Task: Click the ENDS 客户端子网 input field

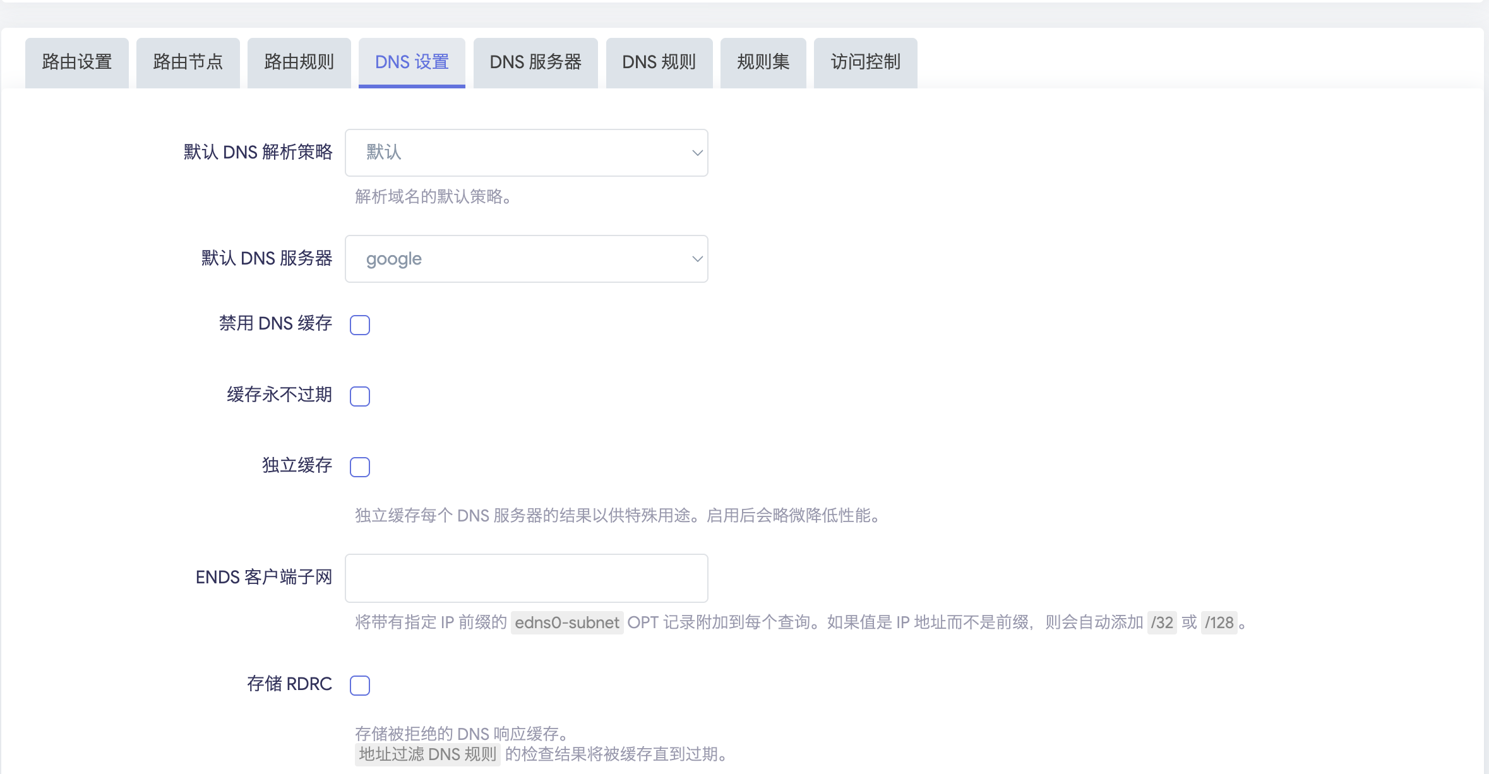Action: point(525,578)
